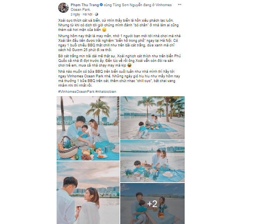
Task: Open wide beach palm trees photo
Action: [152, 118]
